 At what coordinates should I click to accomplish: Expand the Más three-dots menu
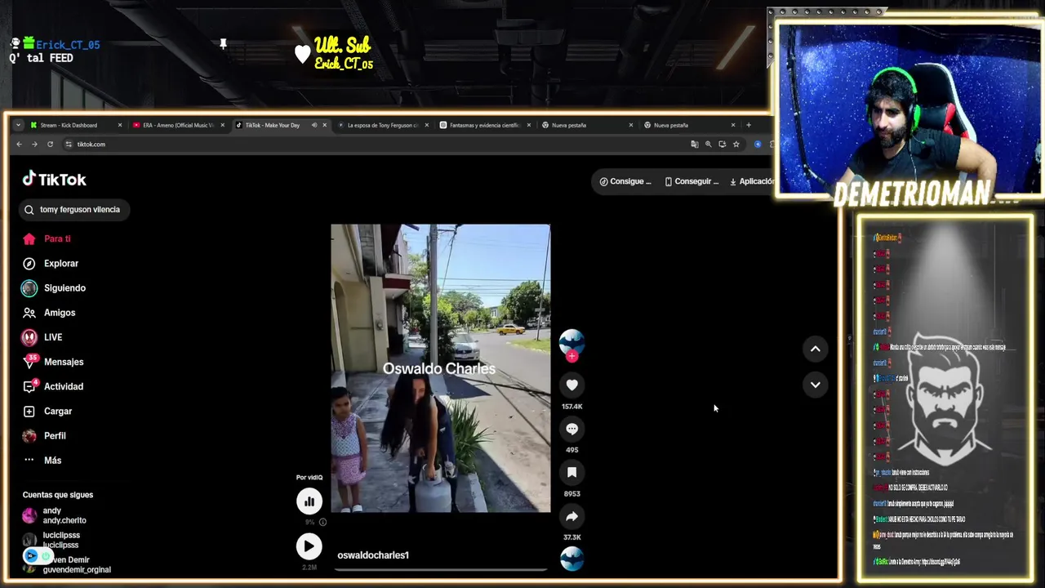(42, 460)
